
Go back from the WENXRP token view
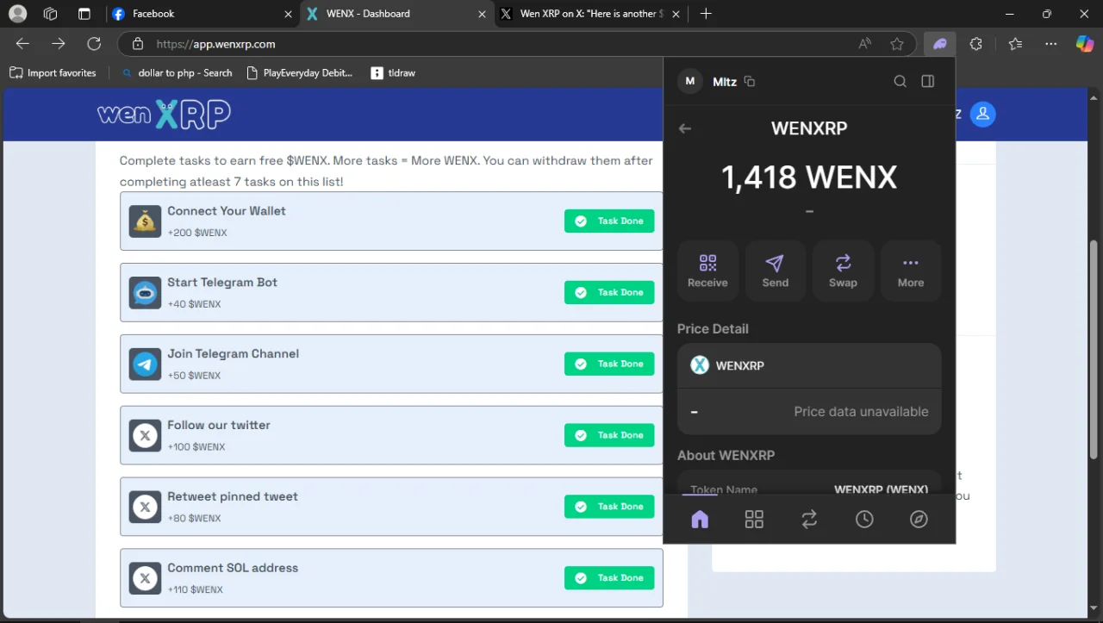685,128
